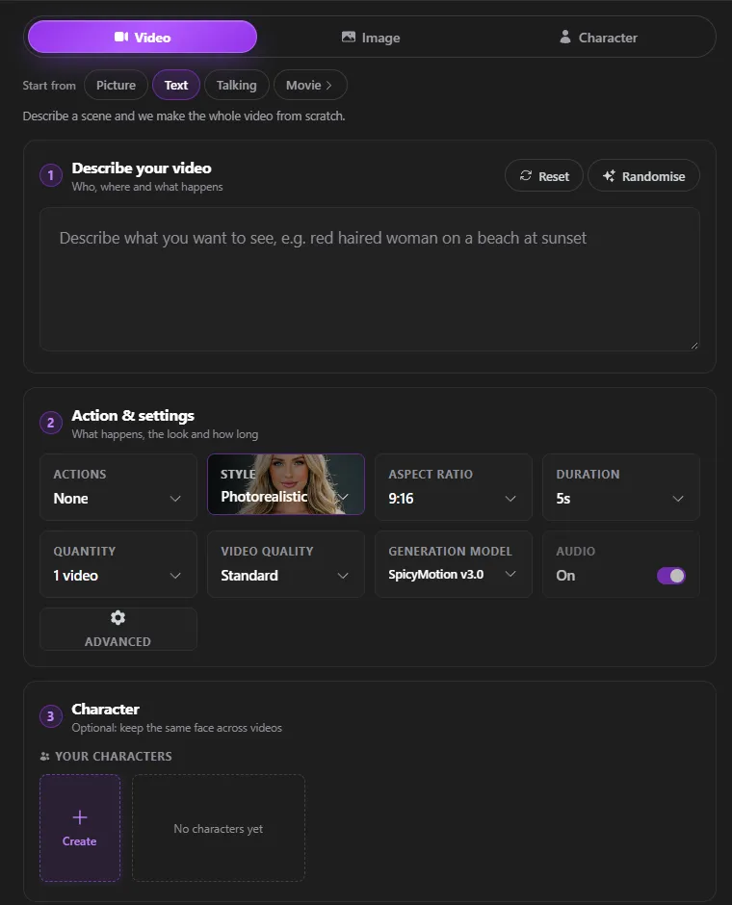Toggle the Audio switch off
The image size is (732, 905).
tap(670, 576)
